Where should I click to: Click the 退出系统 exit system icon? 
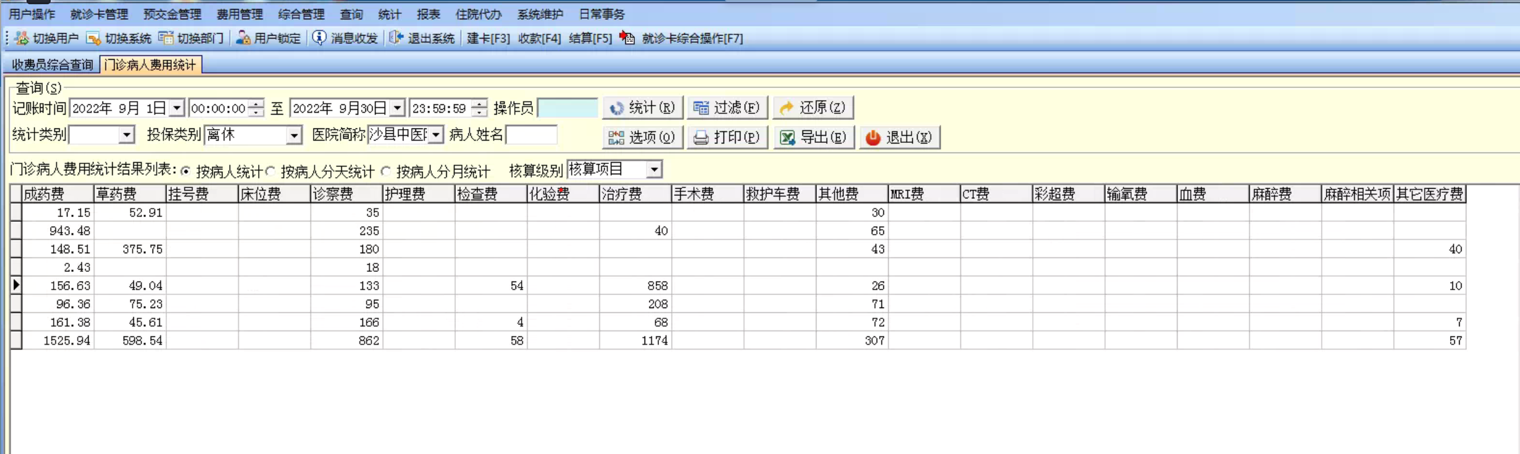click(x=396, y=39)
